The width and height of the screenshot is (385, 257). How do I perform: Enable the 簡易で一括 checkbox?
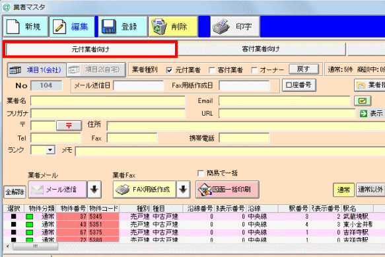tap(201, 174)
